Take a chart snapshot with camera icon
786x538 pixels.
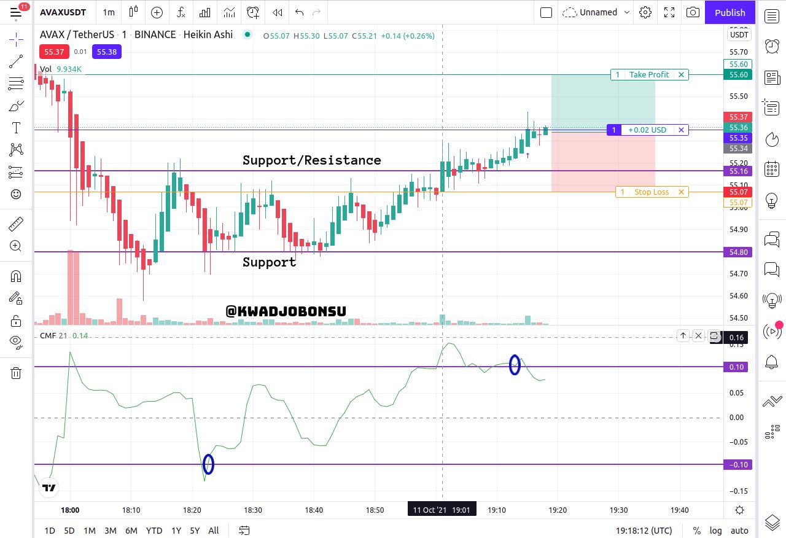[x=693, y=12]
